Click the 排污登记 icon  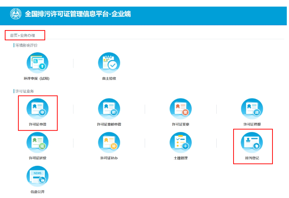click(x=252, y=143)
